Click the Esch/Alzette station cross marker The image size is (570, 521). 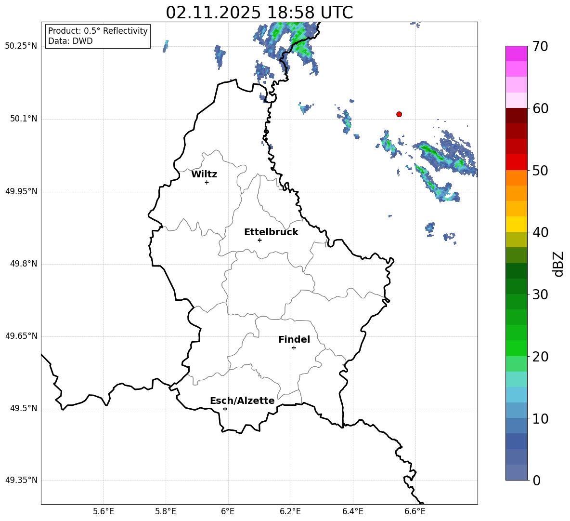(x=225, y=409)
